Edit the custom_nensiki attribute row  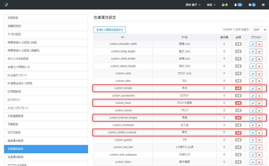[252, 88]
